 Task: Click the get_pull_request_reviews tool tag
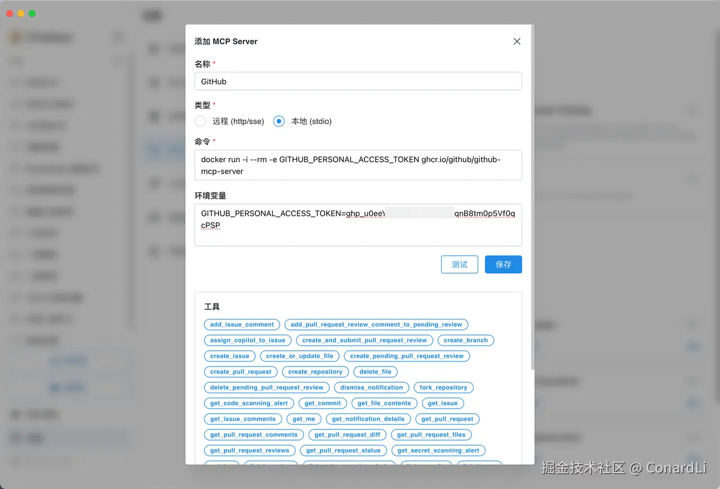click(250, 450)
